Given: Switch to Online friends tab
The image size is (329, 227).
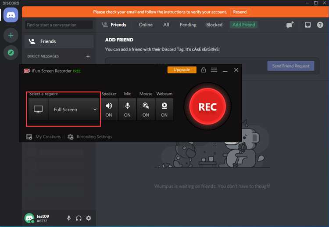Looking at the screenshot, I should tap(146, 25).
